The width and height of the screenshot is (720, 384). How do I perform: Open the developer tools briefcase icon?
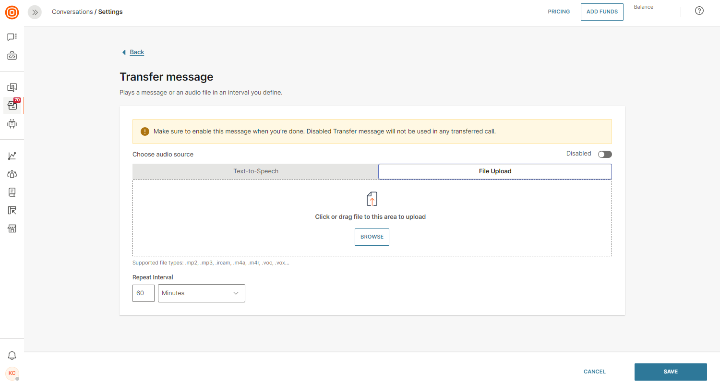[x=12, y=56]
